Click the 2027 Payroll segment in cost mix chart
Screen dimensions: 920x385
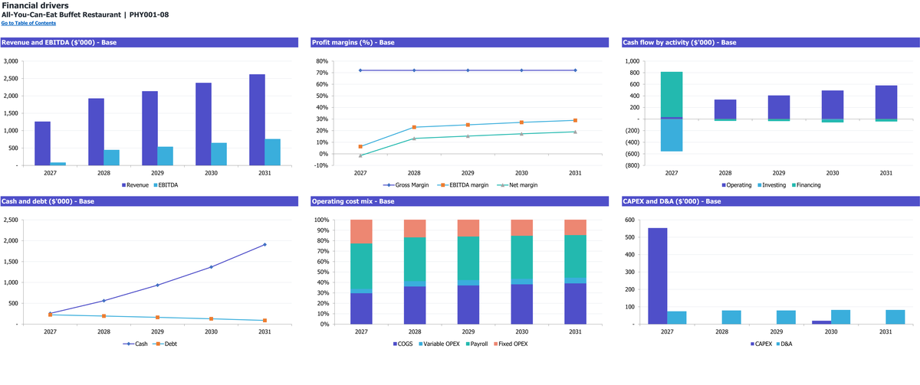pos(361,266)
